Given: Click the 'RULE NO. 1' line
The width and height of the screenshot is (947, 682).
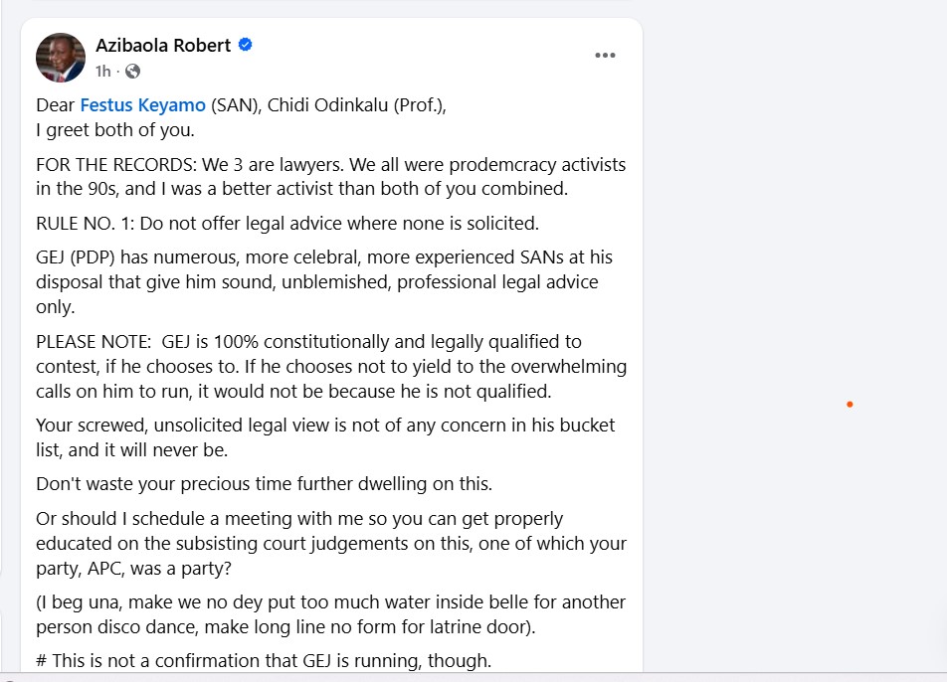Looking at the screenshot, I should click(287, 224).
